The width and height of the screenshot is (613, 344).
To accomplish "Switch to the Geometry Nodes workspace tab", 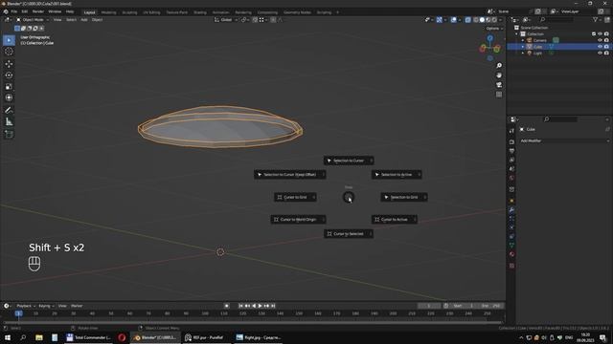I will click(297, 12).
